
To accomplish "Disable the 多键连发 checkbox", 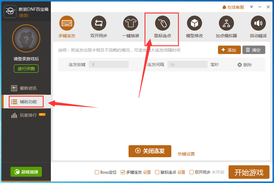I will (123, 172).
